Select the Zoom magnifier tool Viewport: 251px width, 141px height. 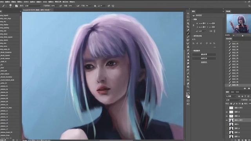click(188, 87)
